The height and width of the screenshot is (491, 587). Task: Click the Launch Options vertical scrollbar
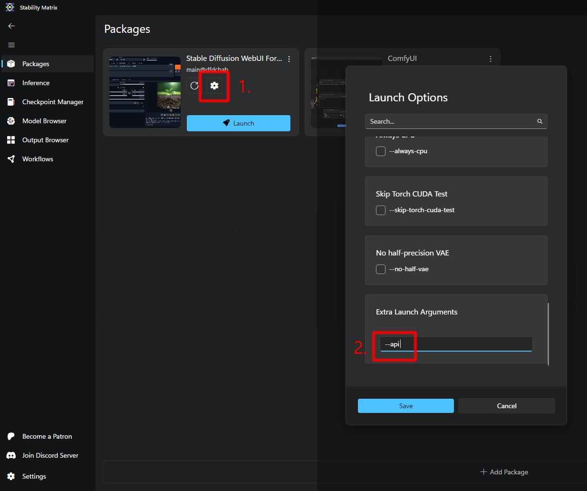549,334
